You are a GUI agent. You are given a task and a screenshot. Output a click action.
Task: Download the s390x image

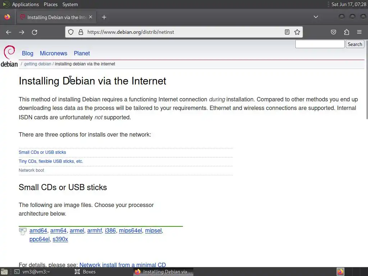[60, 239]
